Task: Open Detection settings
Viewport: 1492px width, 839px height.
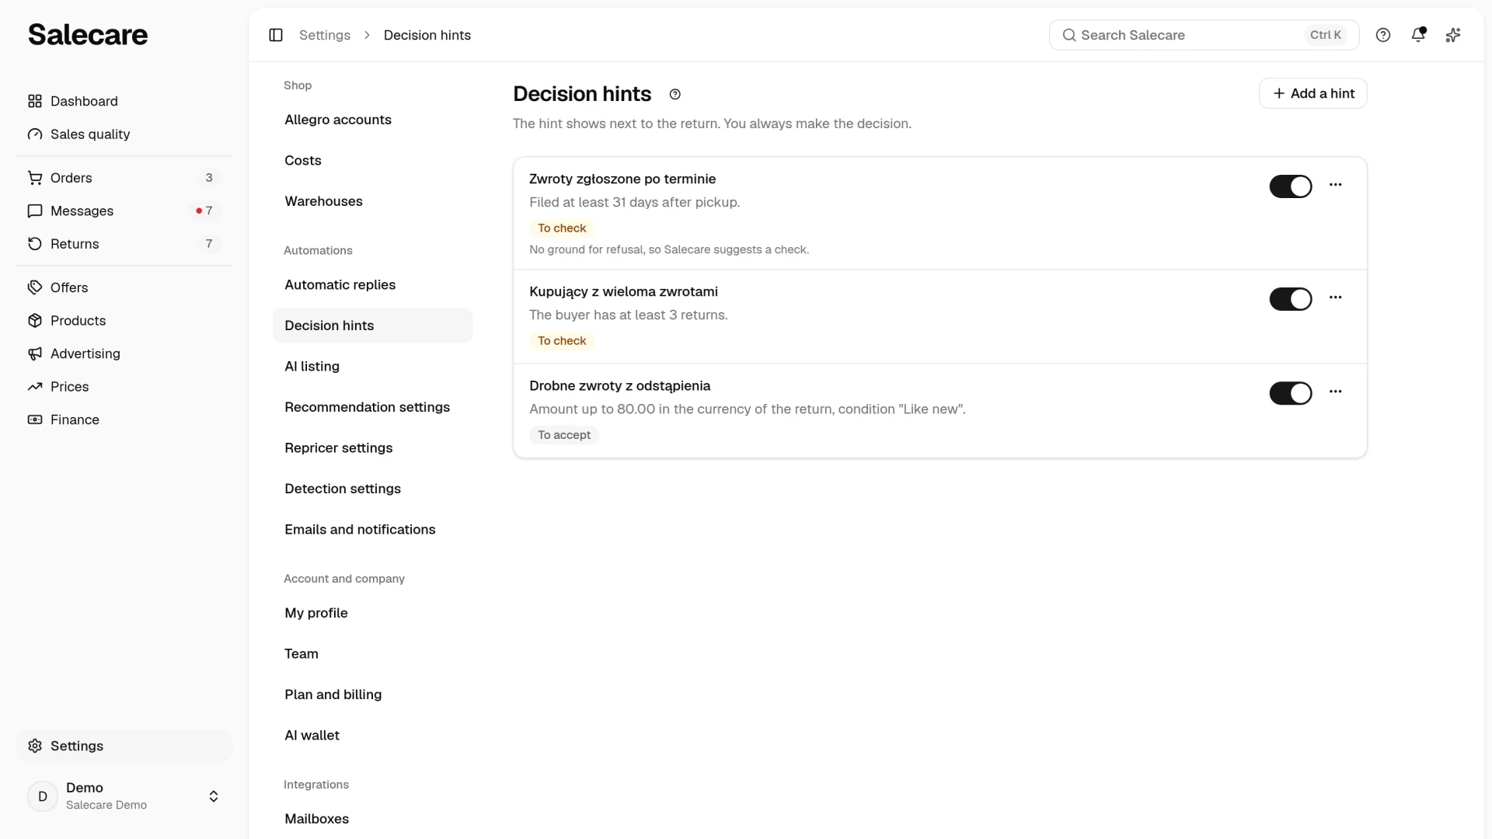Action: [372, 489]
